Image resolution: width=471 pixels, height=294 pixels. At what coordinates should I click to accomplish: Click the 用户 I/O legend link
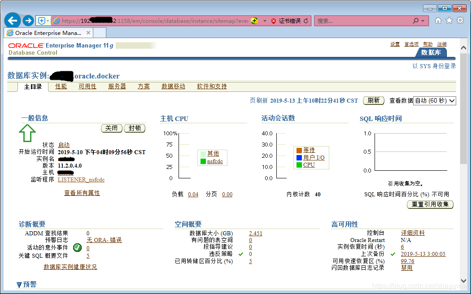[x=314, y=157]
